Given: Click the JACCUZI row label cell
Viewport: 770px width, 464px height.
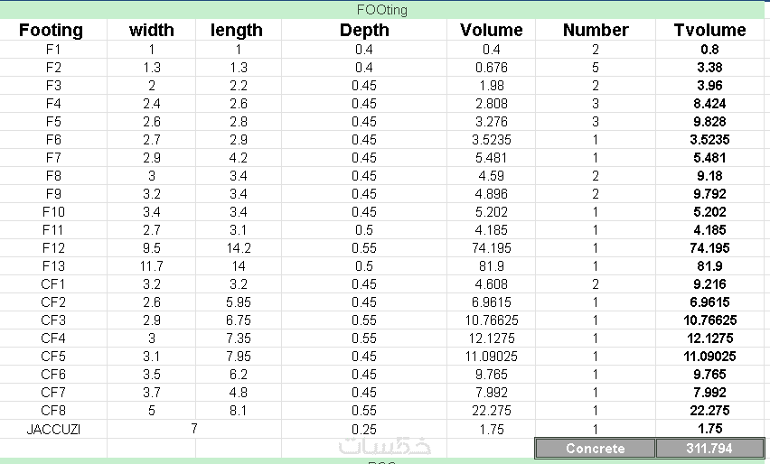Looking at the screenshot, I should coord(53,429).
